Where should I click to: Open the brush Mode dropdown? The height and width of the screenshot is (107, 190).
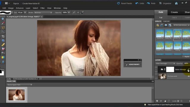(43, 12)
